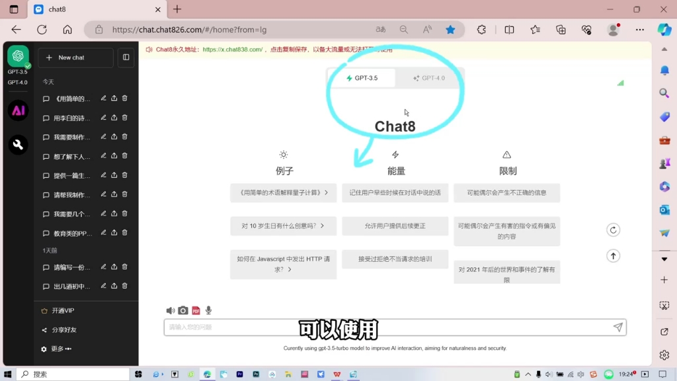Delete the 请帮我制作... chat
677x381 pixels.
(125, 194)
